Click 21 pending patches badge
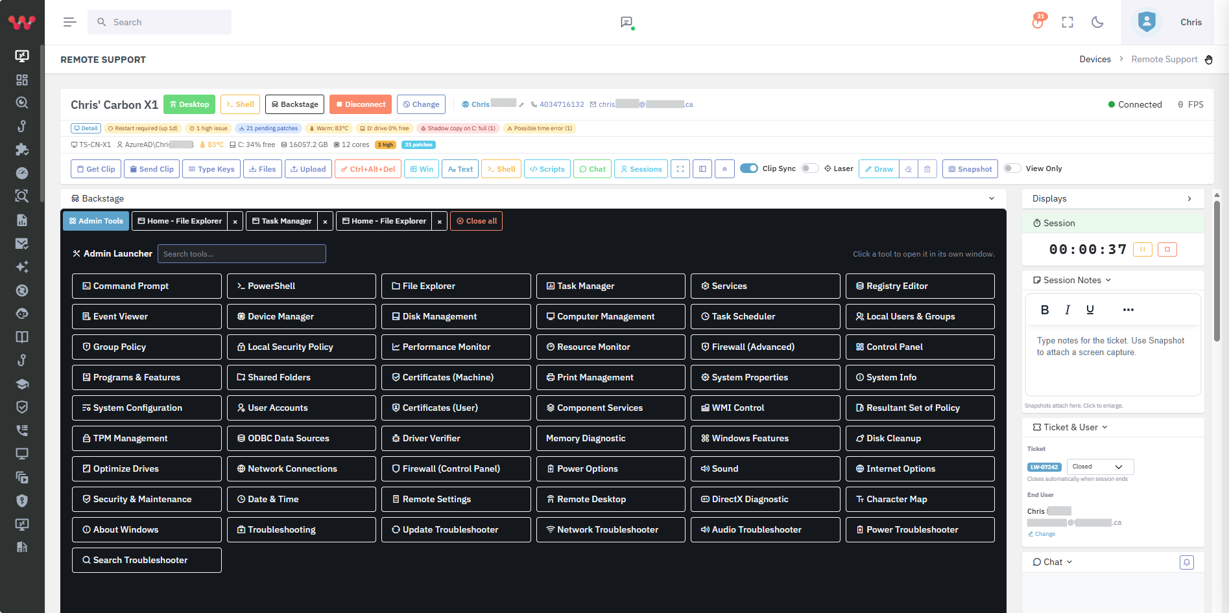1229x613 pixels. (x=268, y=128)
